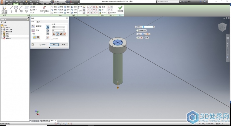
Task: Click the Inventor application logo button
Action: pos(2,2)
